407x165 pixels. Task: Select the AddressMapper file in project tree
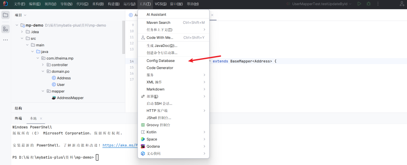[70, 98]
